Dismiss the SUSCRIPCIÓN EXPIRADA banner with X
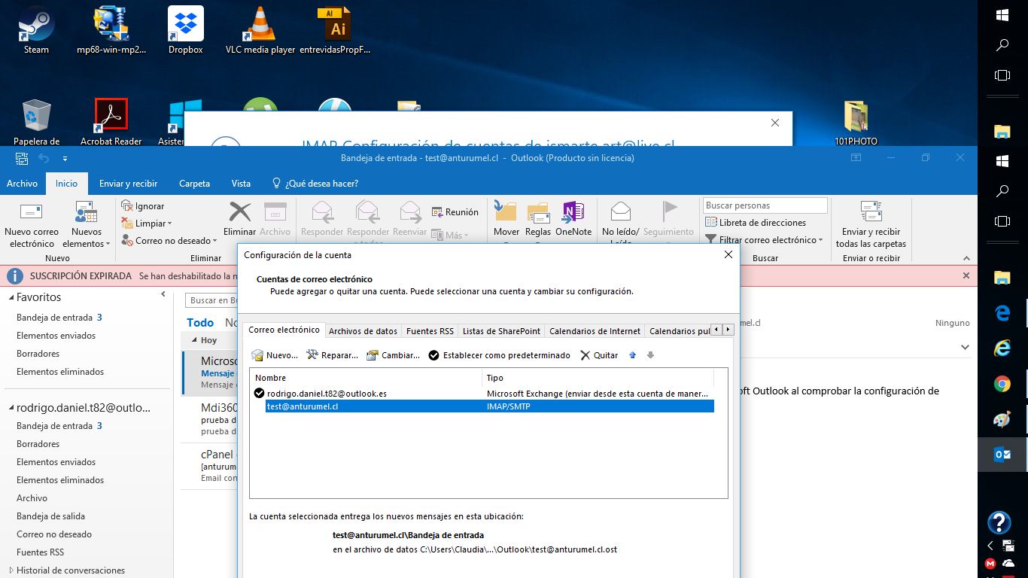Screen dimensions: 1028x578 tap(966, 276)
